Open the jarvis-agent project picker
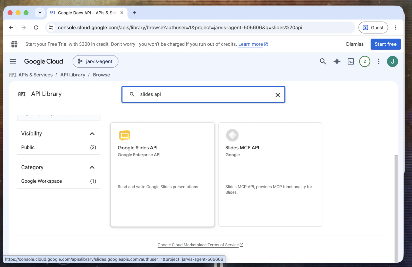This screenshot has height=267, width=412. pyautogui.click(x=96, y=61)
